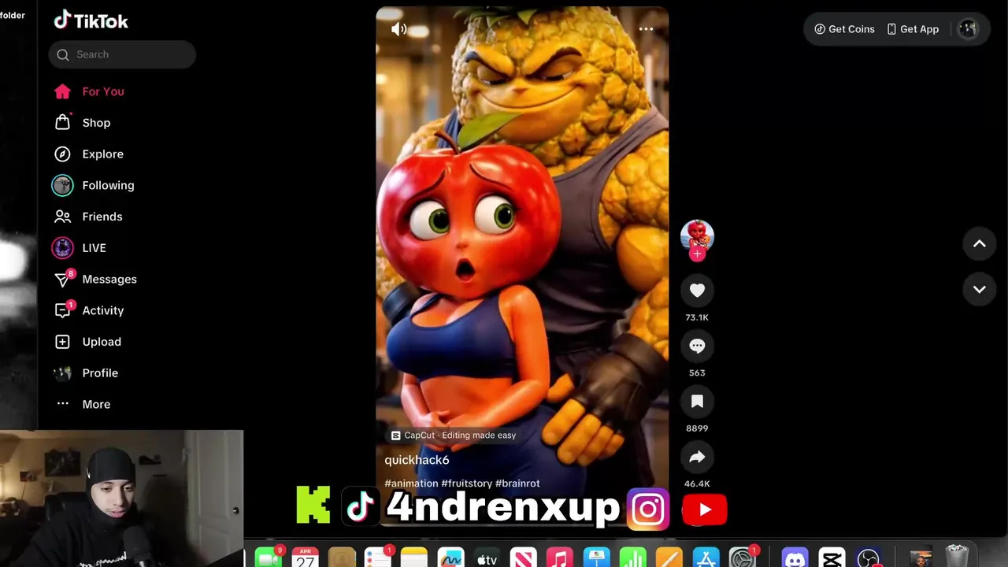Image resolution: width=1008 pixels, height=567 pixels.
Task: Click the Get Coins button
Action: (844, 29)
